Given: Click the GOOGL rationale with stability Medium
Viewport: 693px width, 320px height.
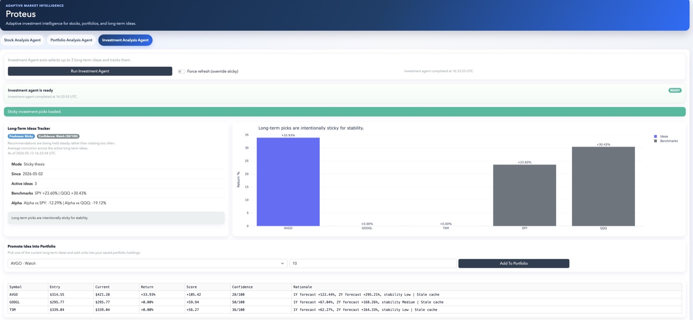Looking at the screenshot, I should (486, 302).
